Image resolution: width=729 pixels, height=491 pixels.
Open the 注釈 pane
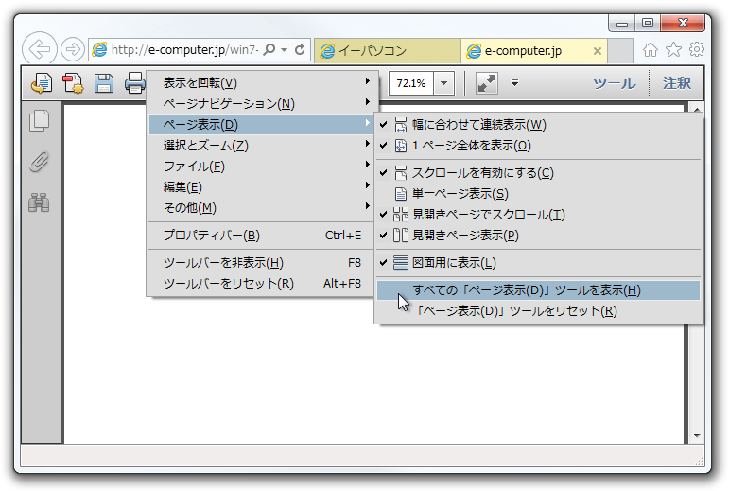coord(676,83)
